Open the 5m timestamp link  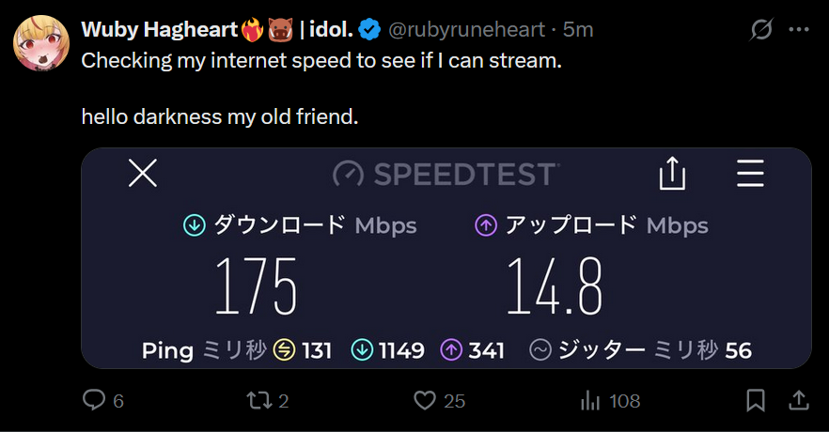pos(578,30)
